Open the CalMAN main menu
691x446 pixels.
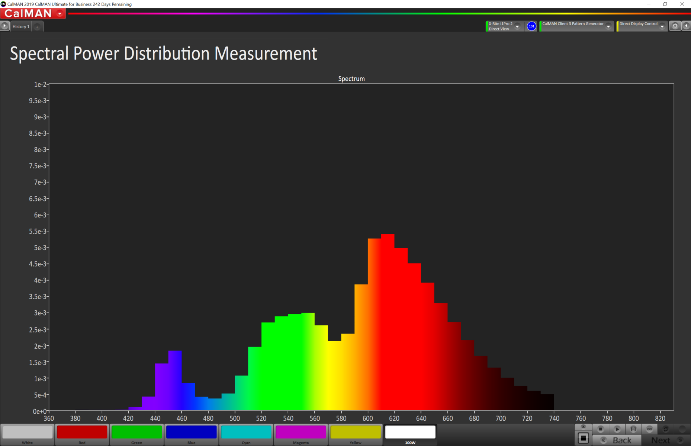click(33, 14)
